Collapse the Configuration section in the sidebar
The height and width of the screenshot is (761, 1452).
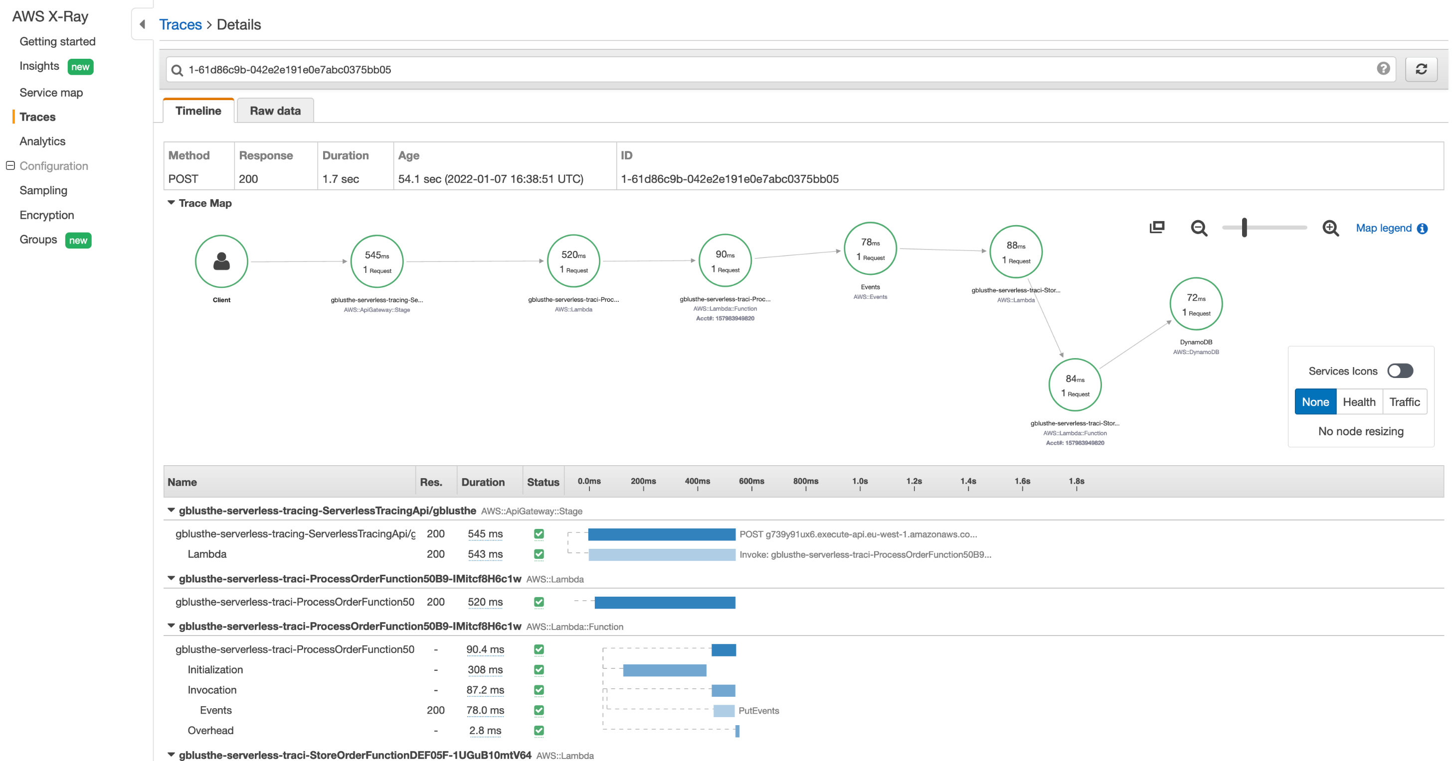coord(9,165)
